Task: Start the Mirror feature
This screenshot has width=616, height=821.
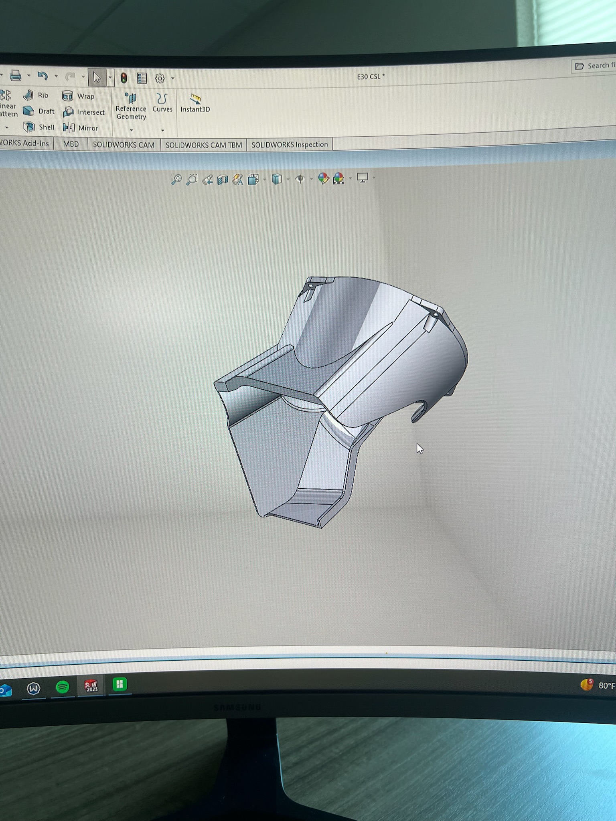Action: [x=80, y=128]
